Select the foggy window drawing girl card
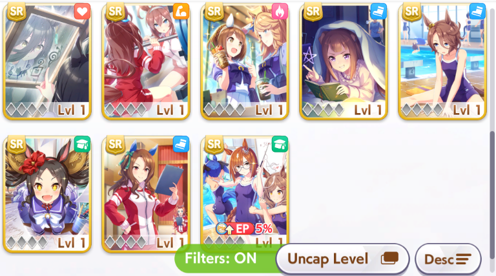Image resolution: width=496 pixels, height=276 pixels. point(47,61)
